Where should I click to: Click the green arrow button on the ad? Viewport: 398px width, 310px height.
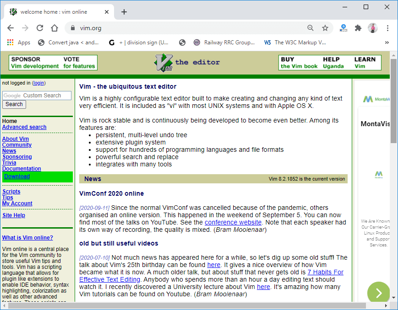point(378,293)
